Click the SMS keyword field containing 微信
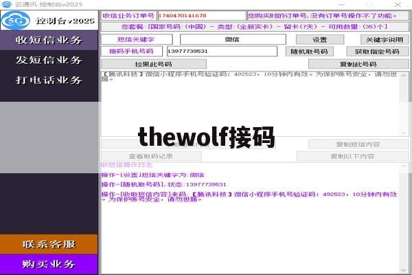 [233, 39]
